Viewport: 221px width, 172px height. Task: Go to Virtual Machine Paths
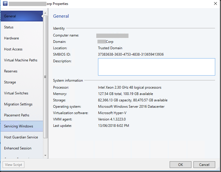coord(21,60)
